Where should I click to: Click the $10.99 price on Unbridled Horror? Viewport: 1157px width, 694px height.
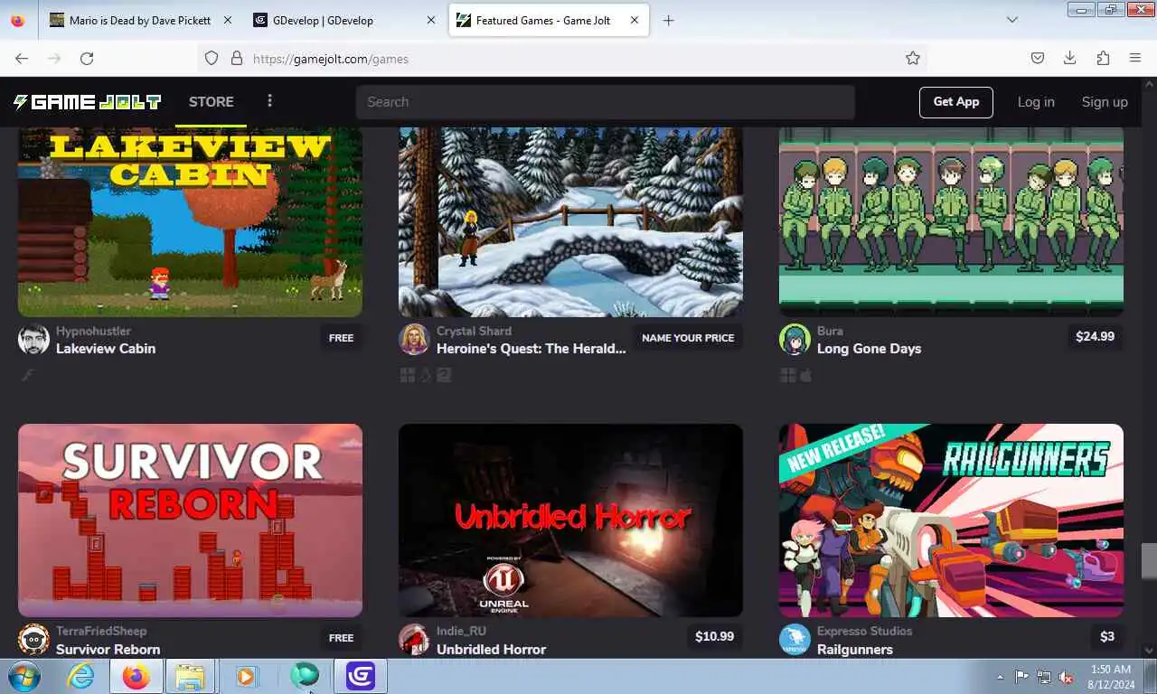coord(714,636)
